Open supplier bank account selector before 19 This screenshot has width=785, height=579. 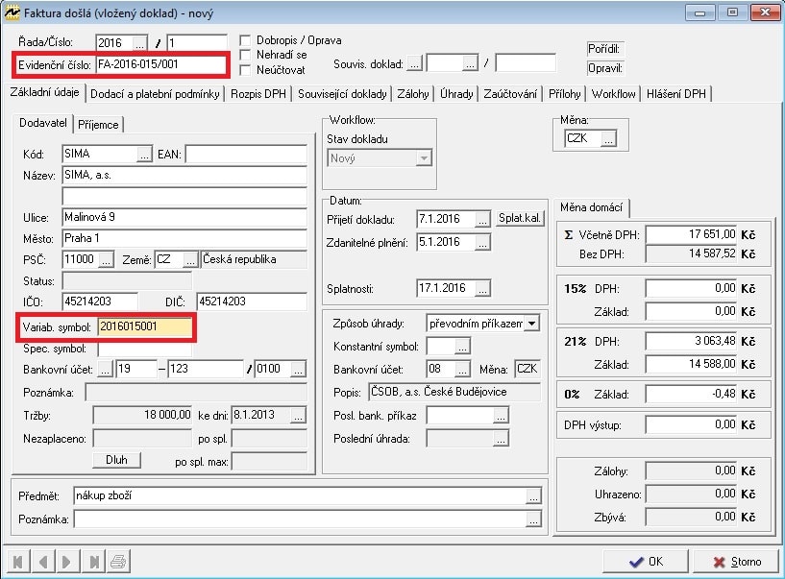click(x=105, y=370)
